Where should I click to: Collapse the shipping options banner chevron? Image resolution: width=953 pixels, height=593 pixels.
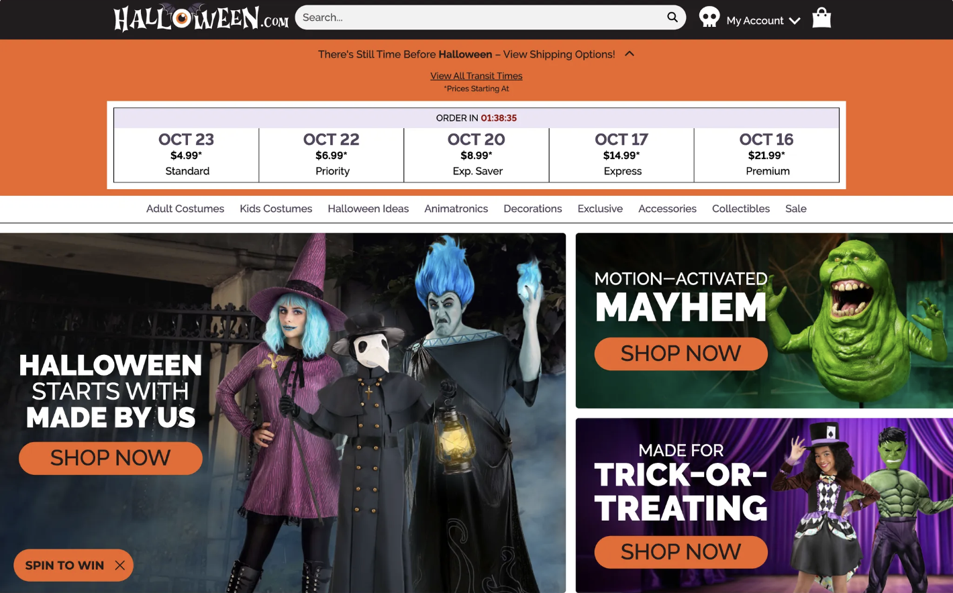tap(630, 54)
